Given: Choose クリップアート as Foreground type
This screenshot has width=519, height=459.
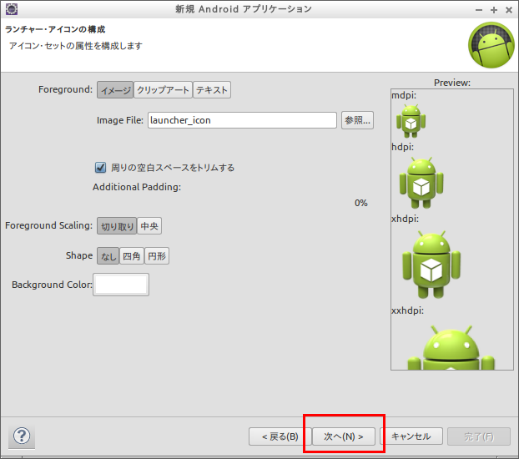Looking at the screenshot, I should pos(163,90).
